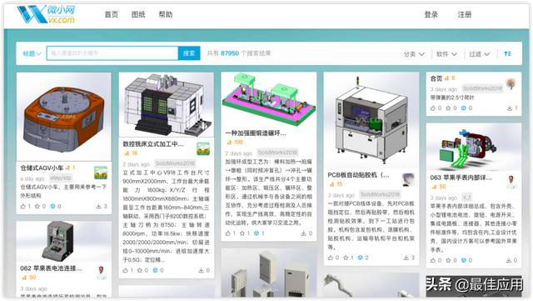Screen dimensions: 533x301
Task: Expand the 过滤 filter dropdown
Action: pyautogui.click(x=480, y=54)
